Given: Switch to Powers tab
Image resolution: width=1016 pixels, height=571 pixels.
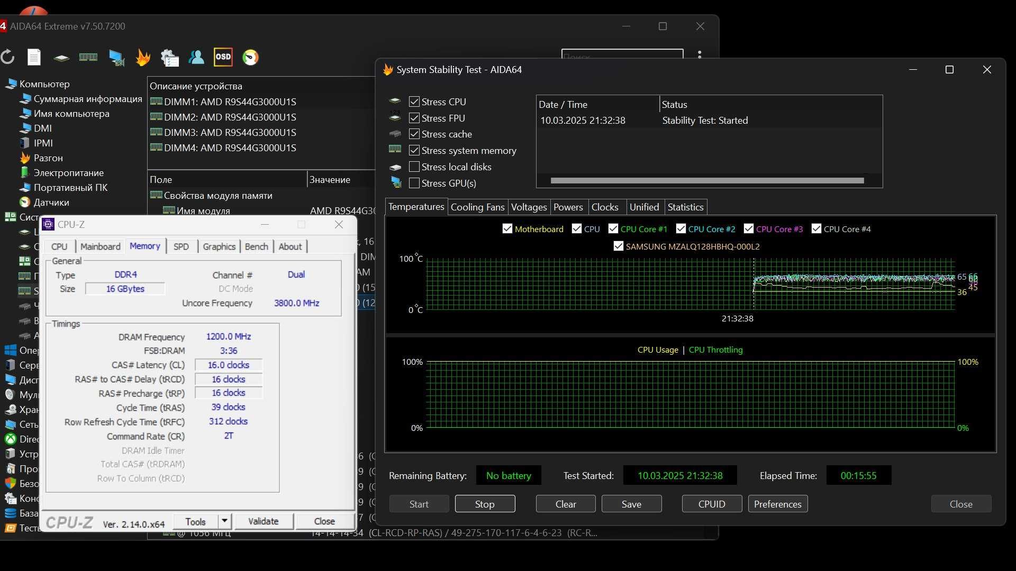Looking at the screenshot, I should [568, 207].
